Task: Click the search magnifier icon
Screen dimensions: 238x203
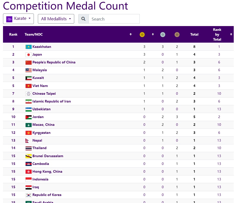Action: (x=84, y=19)
